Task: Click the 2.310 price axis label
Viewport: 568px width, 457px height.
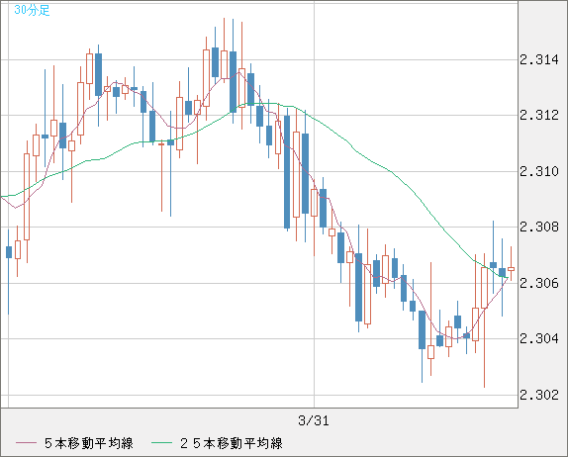Action: (x=539, y=171)
